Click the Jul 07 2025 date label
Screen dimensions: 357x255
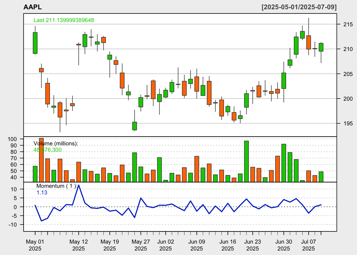click(309, 245)
